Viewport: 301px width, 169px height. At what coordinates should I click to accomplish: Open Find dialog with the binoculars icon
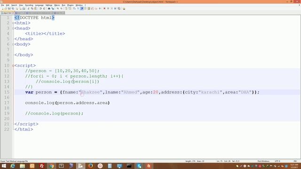49,8
